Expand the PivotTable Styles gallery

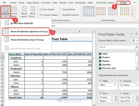[x=132, y=15]
